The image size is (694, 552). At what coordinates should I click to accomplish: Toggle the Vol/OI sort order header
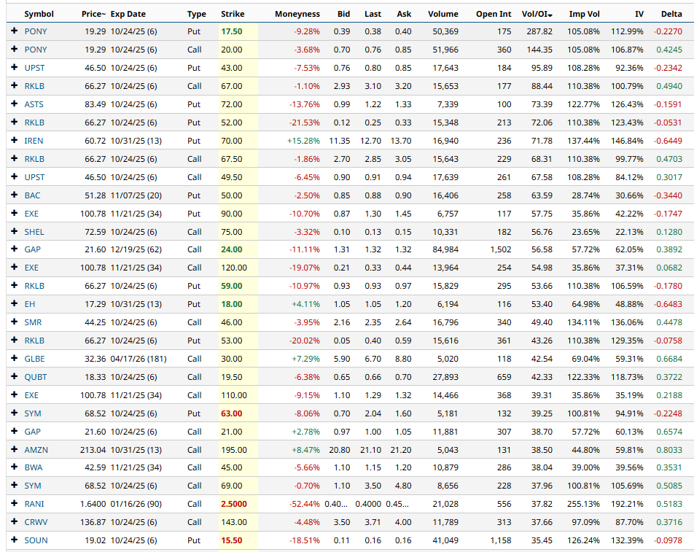(537, 14)
